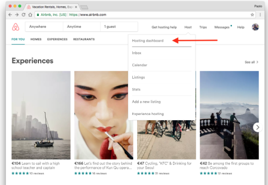268x185 pixels.
Task: Bookmark the page with the star icon
Action: 252,15
